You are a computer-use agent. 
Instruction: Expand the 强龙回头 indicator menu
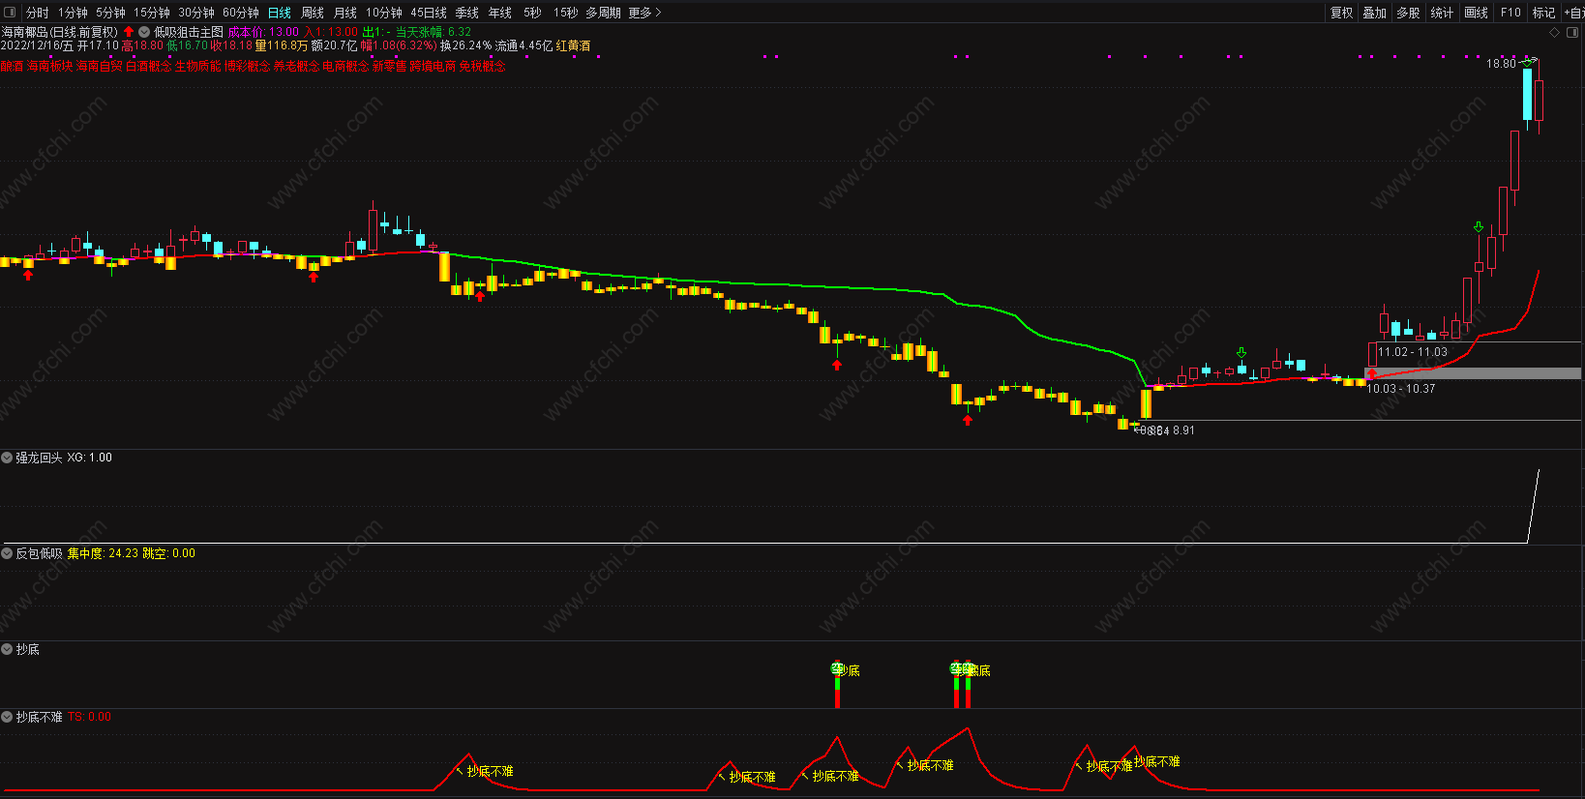click(7, 458)
